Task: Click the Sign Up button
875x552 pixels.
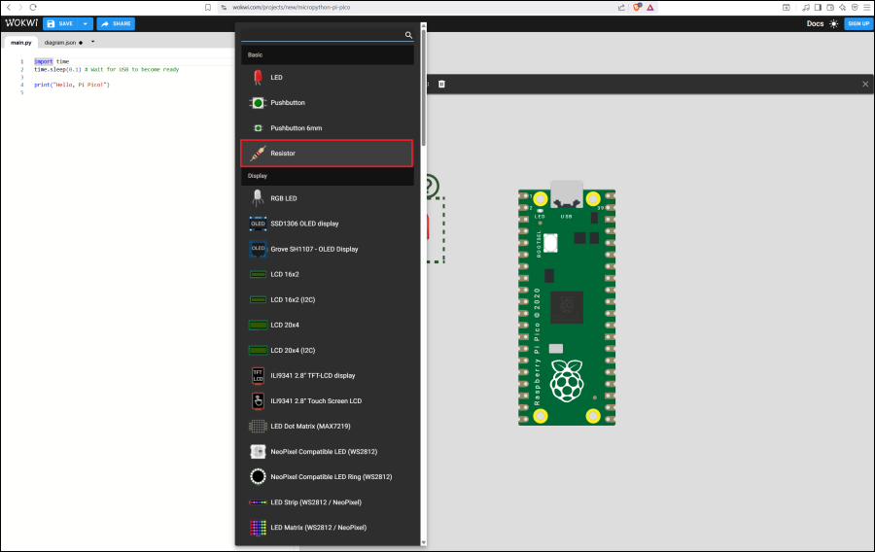Action: coord(858,23)
